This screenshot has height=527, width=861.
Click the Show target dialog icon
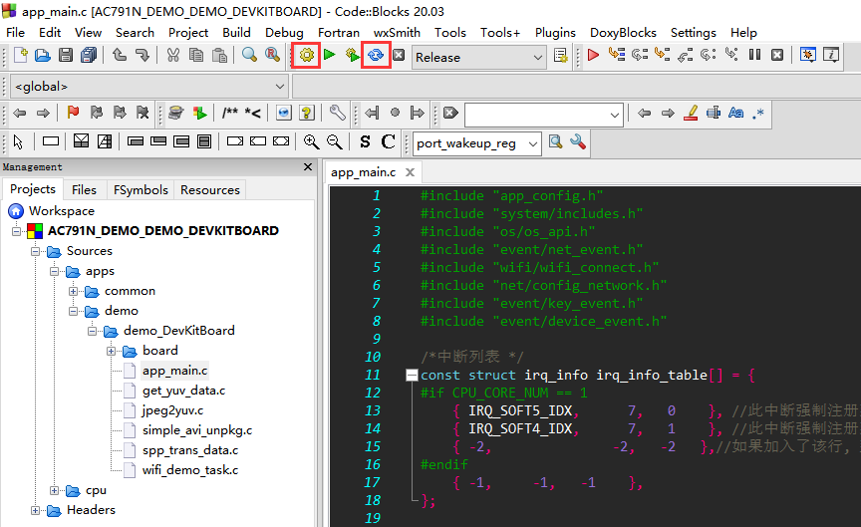560,55
